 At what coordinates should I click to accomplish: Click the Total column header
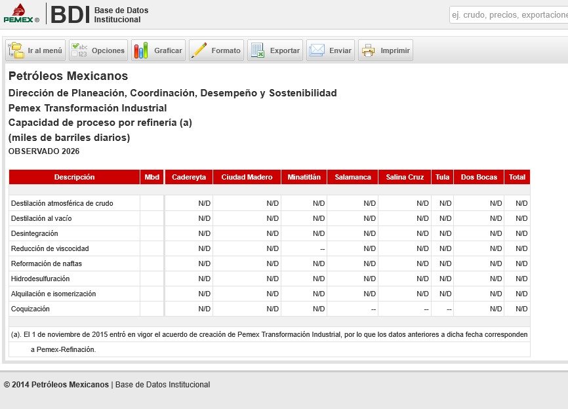517,177
